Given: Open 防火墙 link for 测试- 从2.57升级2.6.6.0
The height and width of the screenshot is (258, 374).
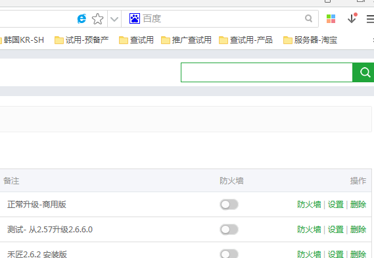Looking at the screenshot, I should pos(309,229).
